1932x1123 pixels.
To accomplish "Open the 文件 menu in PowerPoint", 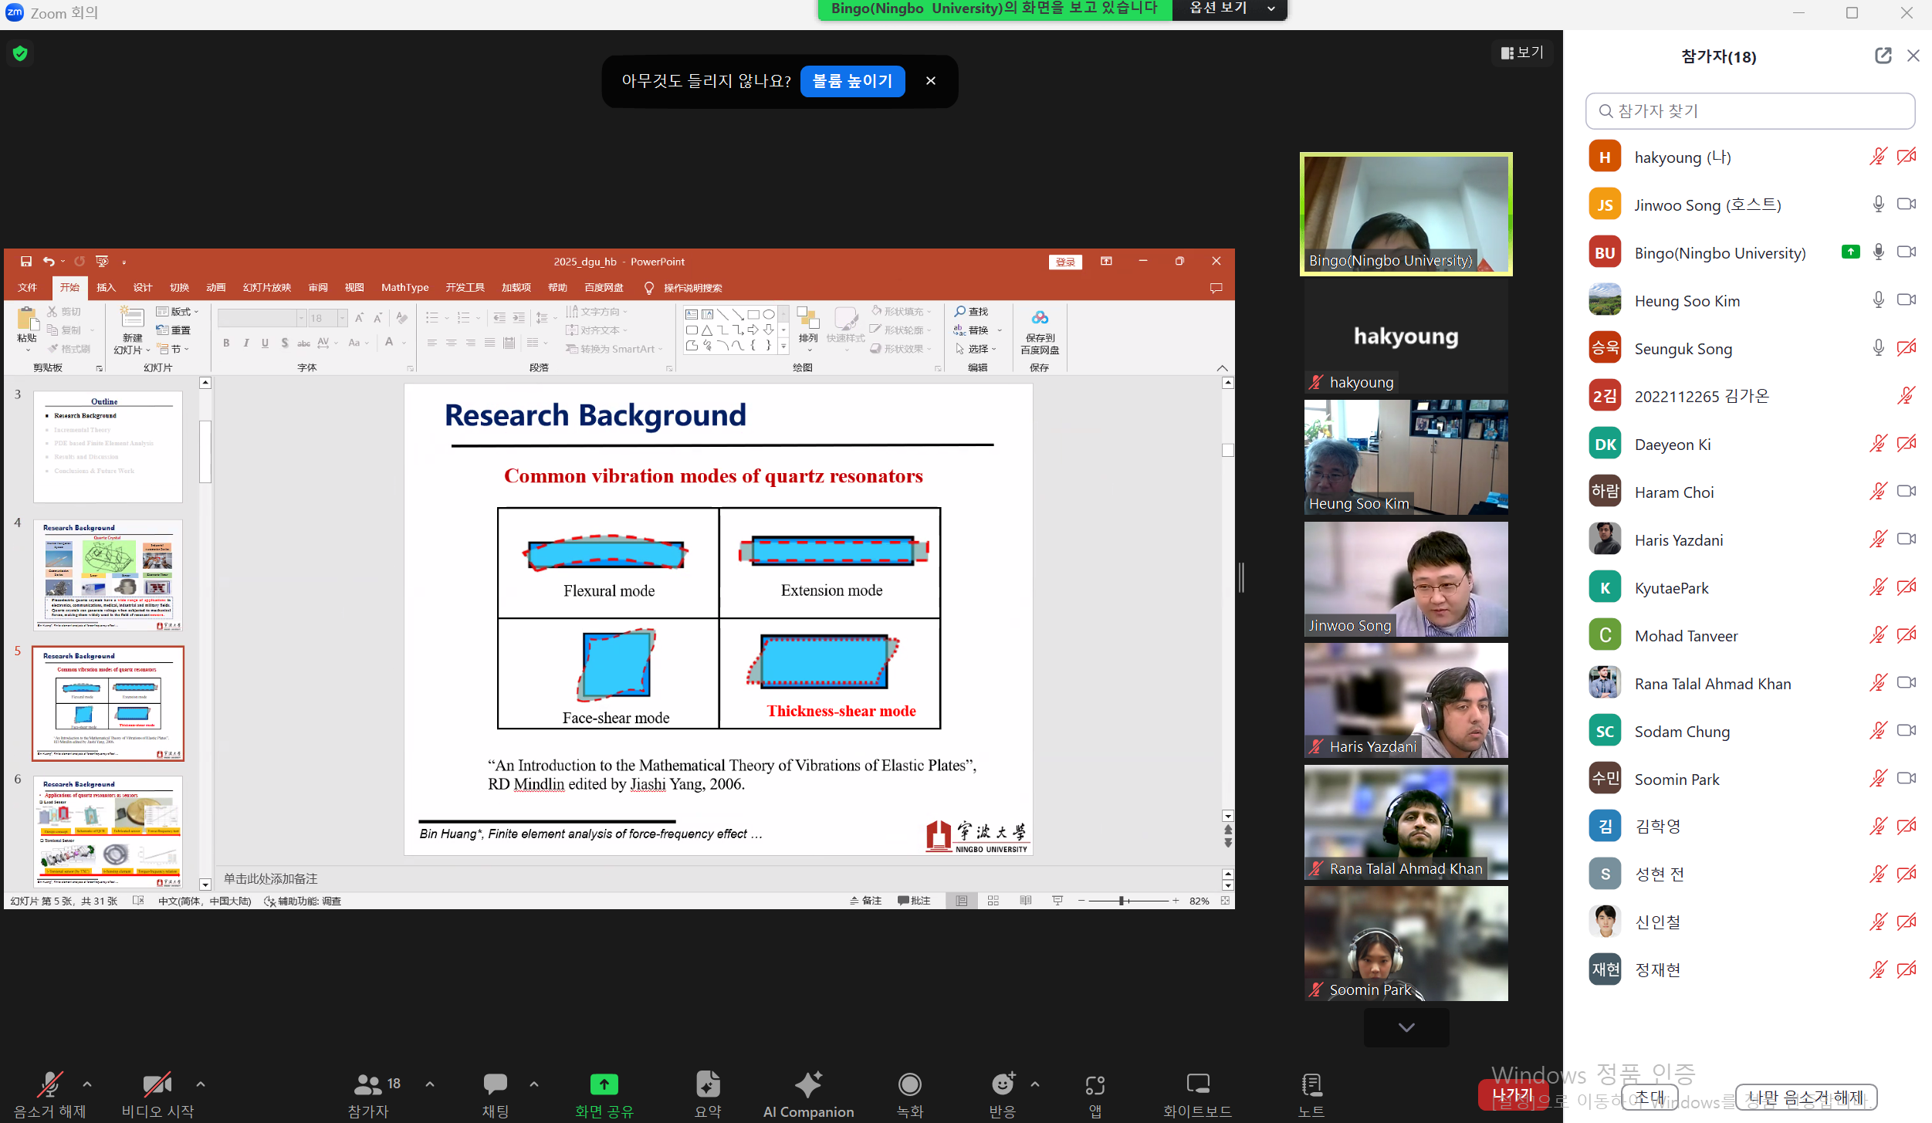I will 27,288.
